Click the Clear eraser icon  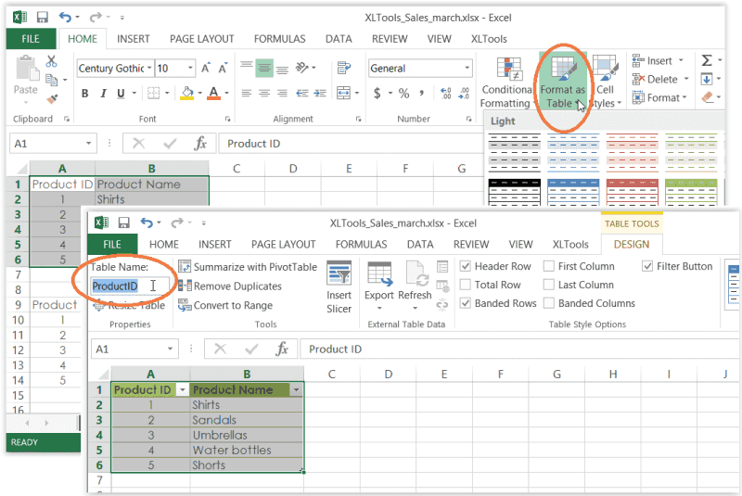[707, 97]
